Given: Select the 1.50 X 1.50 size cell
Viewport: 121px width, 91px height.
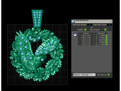Looking at the screenshot, I should 86,36.
